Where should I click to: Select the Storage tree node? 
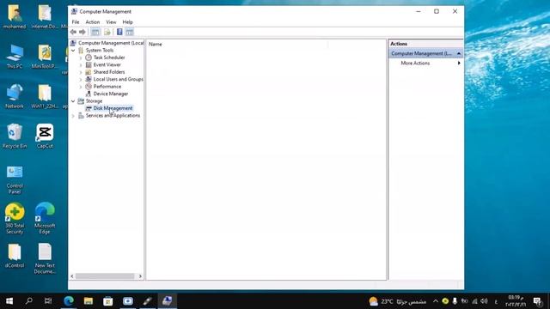tap(94, 101)
